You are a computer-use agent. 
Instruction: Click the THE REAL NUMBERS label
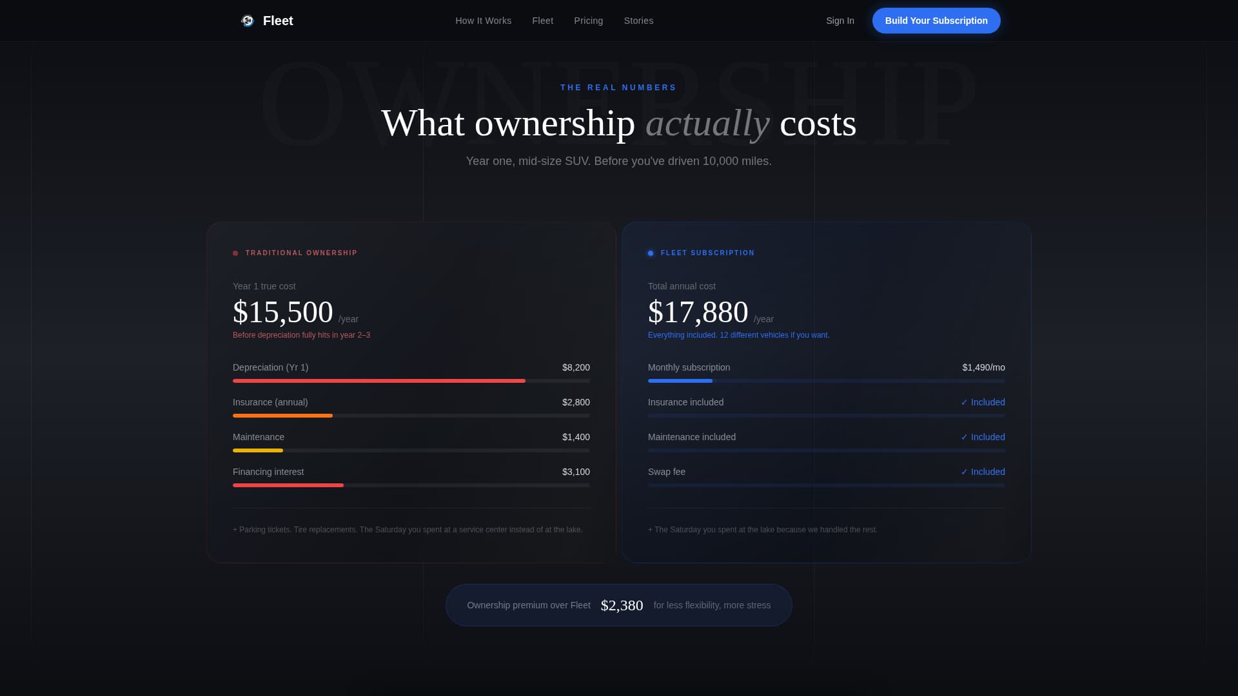(618, 88)
